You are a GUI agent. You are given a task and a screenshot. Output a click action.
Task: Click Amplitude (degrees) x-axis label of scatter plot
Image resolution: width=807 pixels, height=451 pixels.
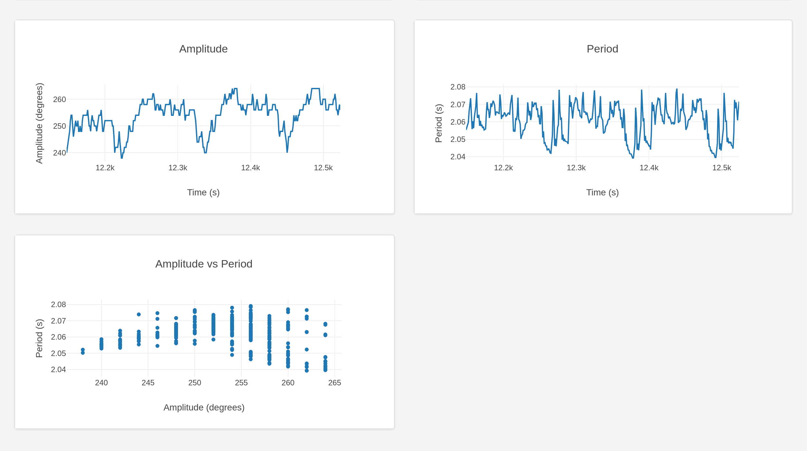[204, 408]
